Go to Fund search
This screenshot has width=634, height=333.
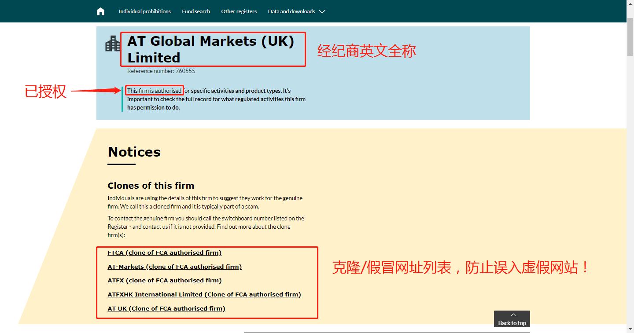pos(196,11)
